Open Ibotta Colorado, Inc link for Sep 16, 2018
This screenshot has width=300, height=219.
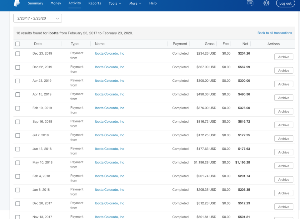tap(109, 121)
